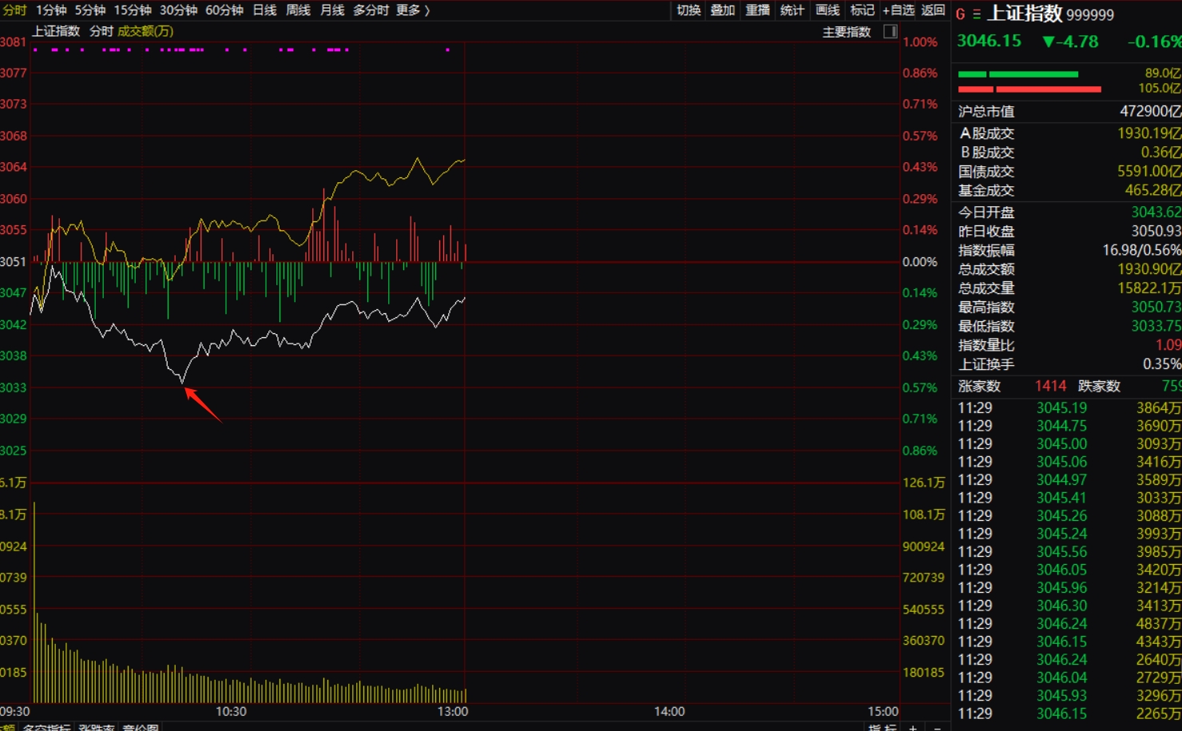Click the 切换 switch button

pyautogui.click(x=688, y=10)
